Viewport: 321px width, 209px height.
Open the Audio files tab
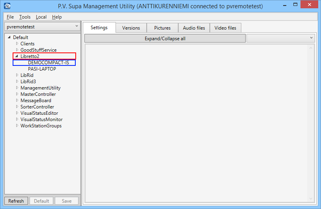click(x=194, y=28)
